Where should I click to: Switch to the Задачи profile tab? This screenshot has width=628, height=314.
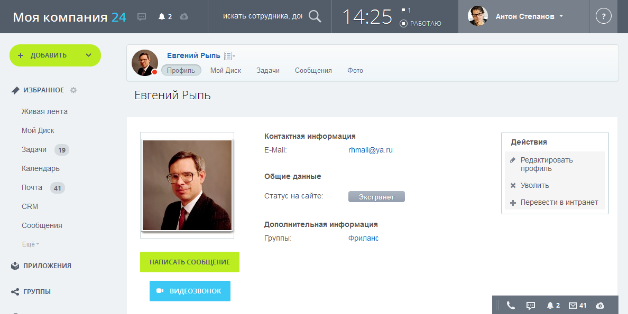[268, 70]
